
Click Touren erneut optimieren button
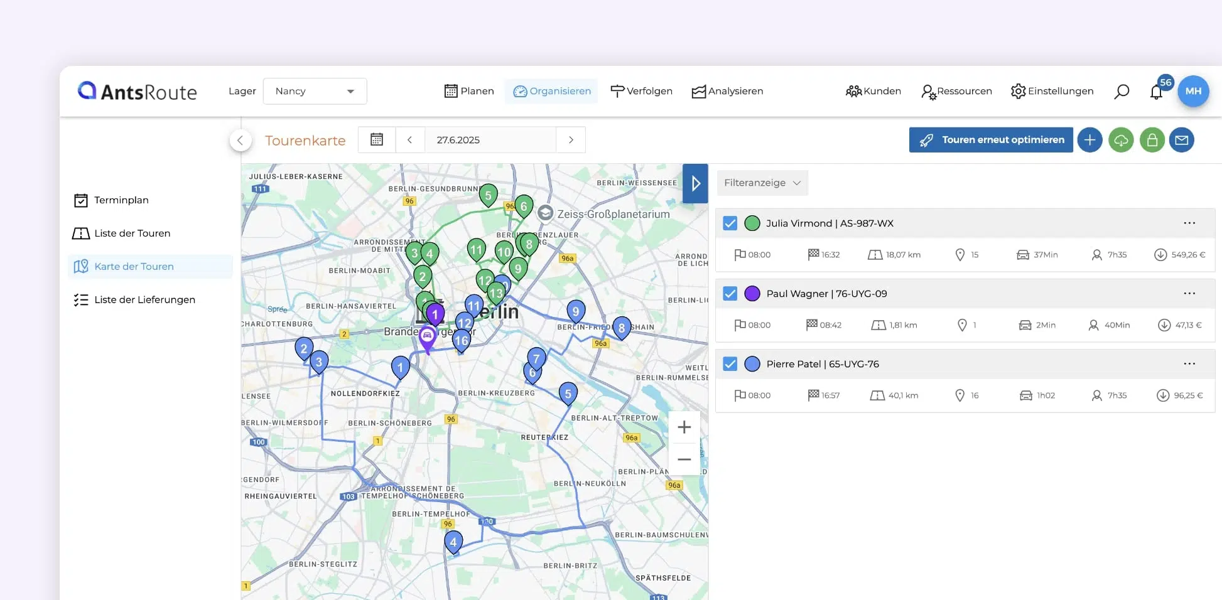991,140
